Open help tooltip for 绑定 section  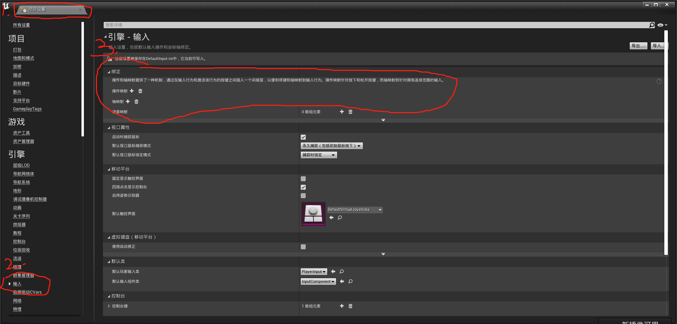[659, 81]
